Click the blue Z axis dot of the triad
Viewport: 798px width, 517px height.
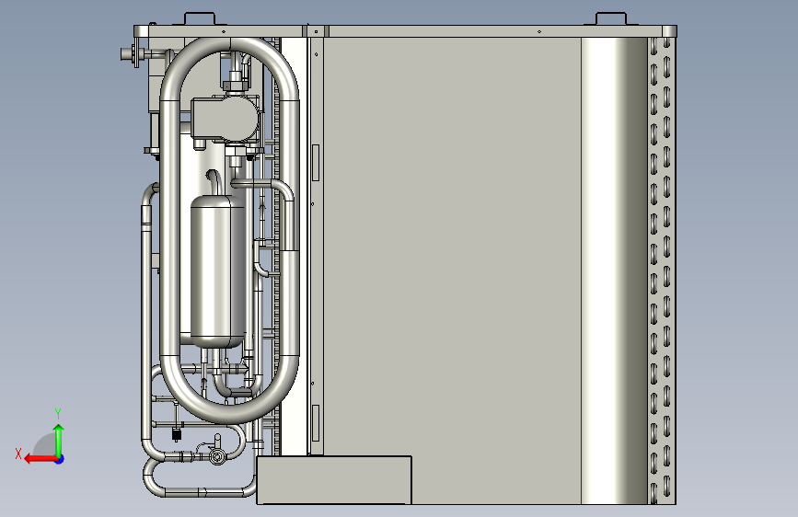(60, 459)
